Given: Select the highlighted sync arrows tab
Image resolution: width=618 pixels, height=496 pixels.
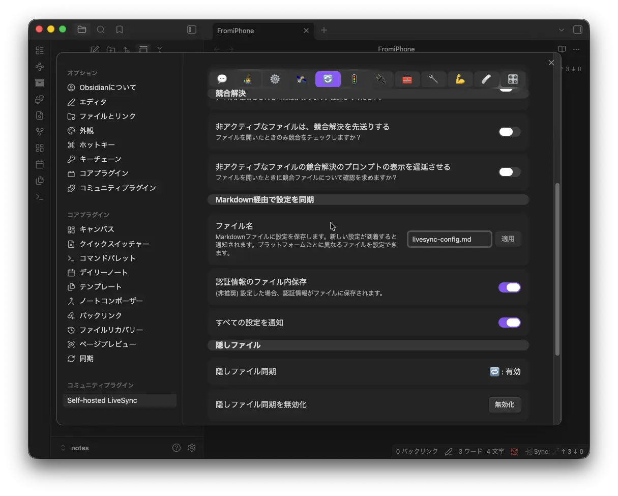Looking at the screenshot, I should point(328,79).
